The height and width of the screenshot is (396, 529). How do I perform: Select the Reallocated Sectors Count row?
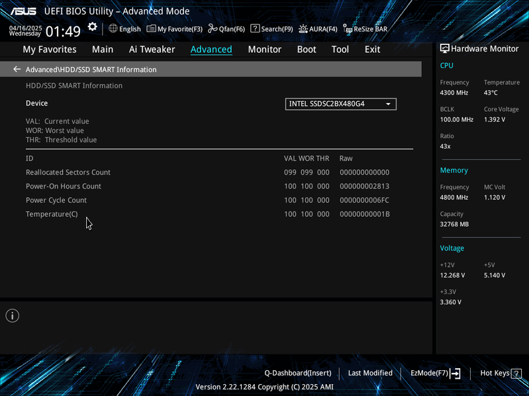click(219, 172)
